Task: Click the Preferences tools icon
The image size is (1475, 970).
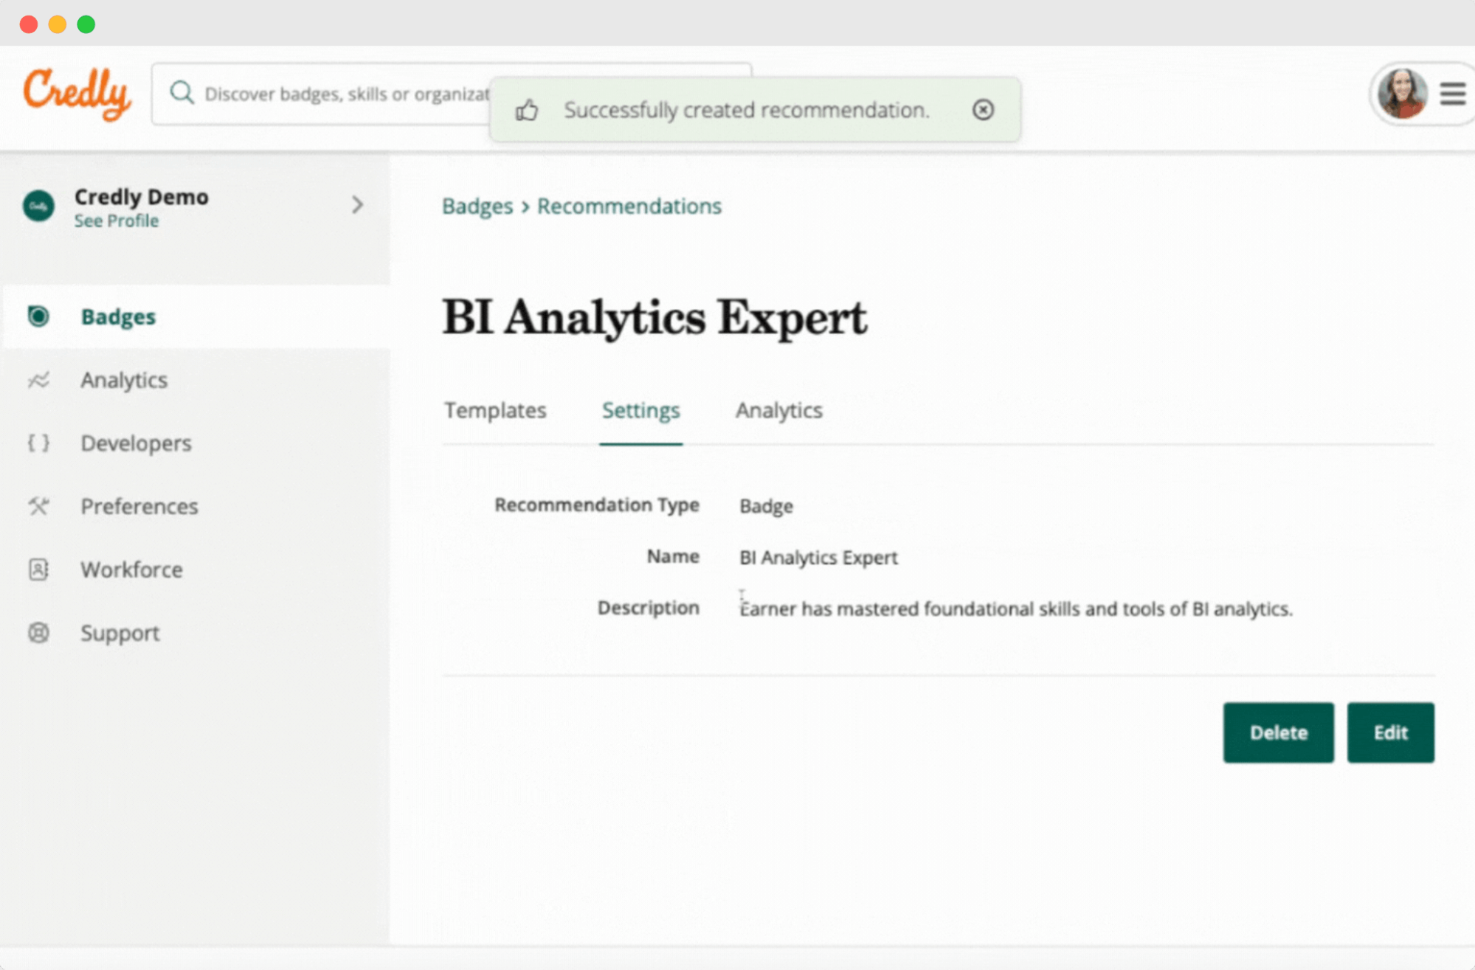Action: (x=38, y=506)
